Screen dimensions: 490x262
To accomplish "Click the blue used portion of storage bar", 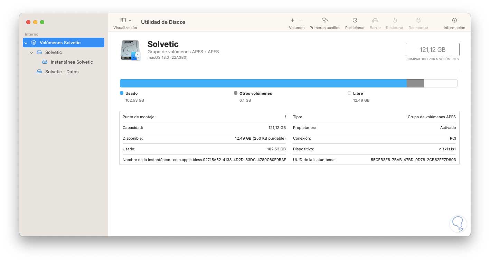I will pyautogui.click(x=263, y=83).
